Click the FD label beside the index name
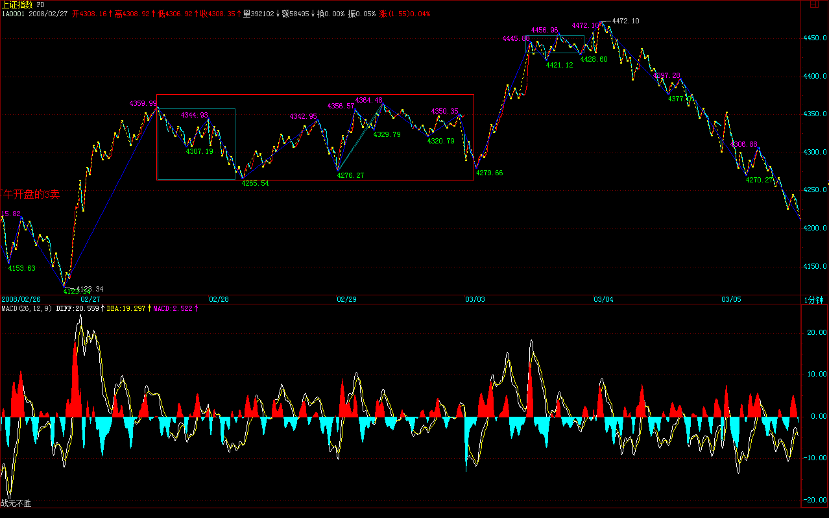This screenshot has width=829, height=518. [41, 5]
